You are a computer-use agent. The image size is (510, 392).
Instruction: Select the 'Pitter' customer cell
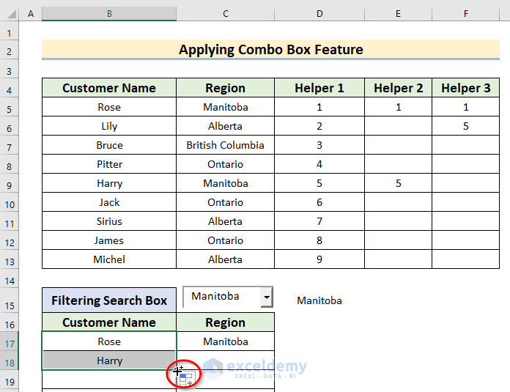(x=109, y=164)
